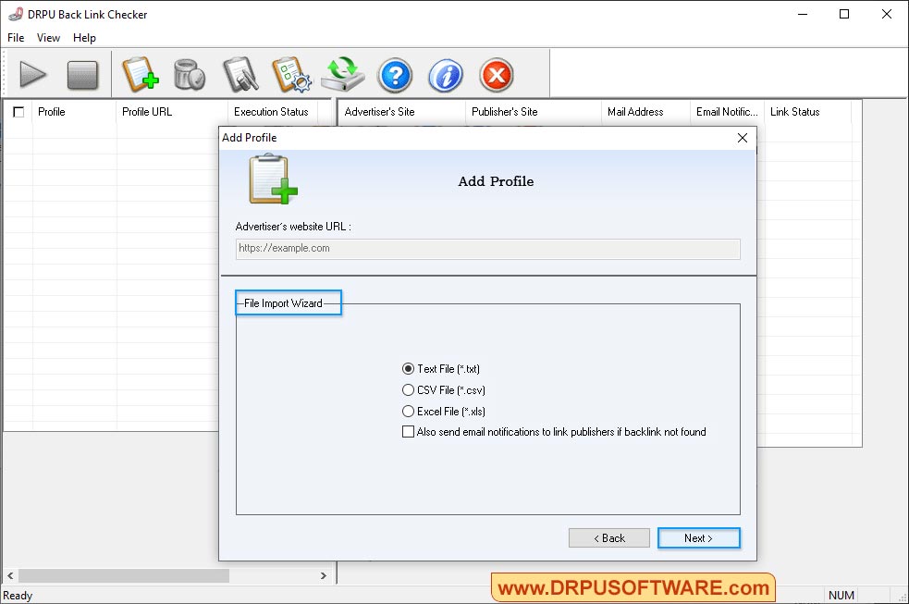Open the View menu
This screenshot has width=909, height=604.
pyautogui.click(x=48, y=38)
